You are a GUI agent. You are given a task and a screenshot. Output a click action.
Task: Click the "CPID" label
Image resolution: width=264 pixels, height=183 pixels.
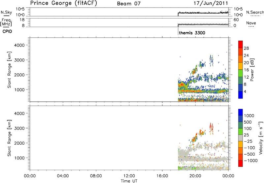click(x=7, y=31)
